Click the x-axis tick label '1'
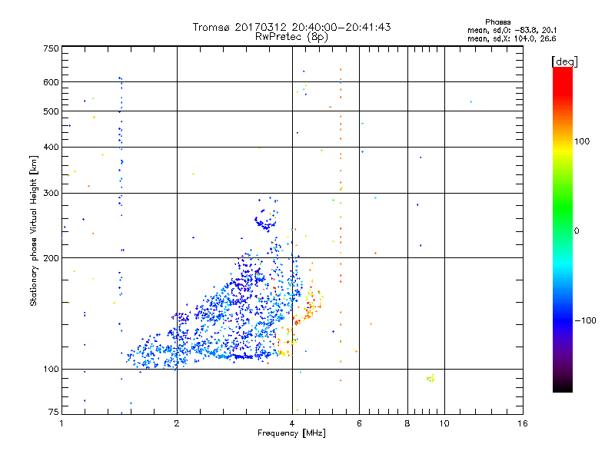Image resolution: width=615 pixels, height=461 pixels. pyautogui.click(x=61, y=423)
